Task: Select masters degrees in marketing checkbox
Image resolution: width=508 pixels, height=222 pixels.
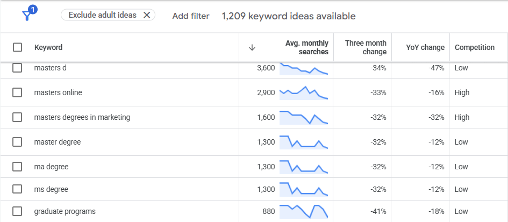Action: (17, 117)
